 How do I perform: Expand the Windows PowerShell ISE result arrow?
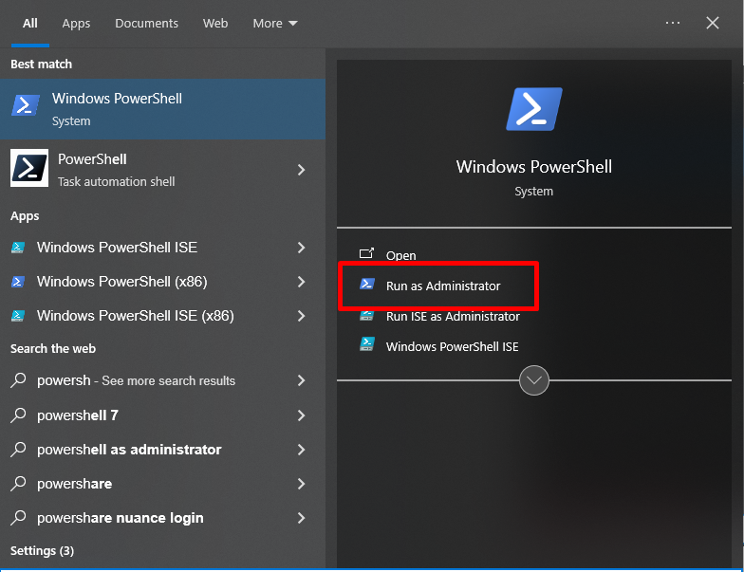pos(301,247)
